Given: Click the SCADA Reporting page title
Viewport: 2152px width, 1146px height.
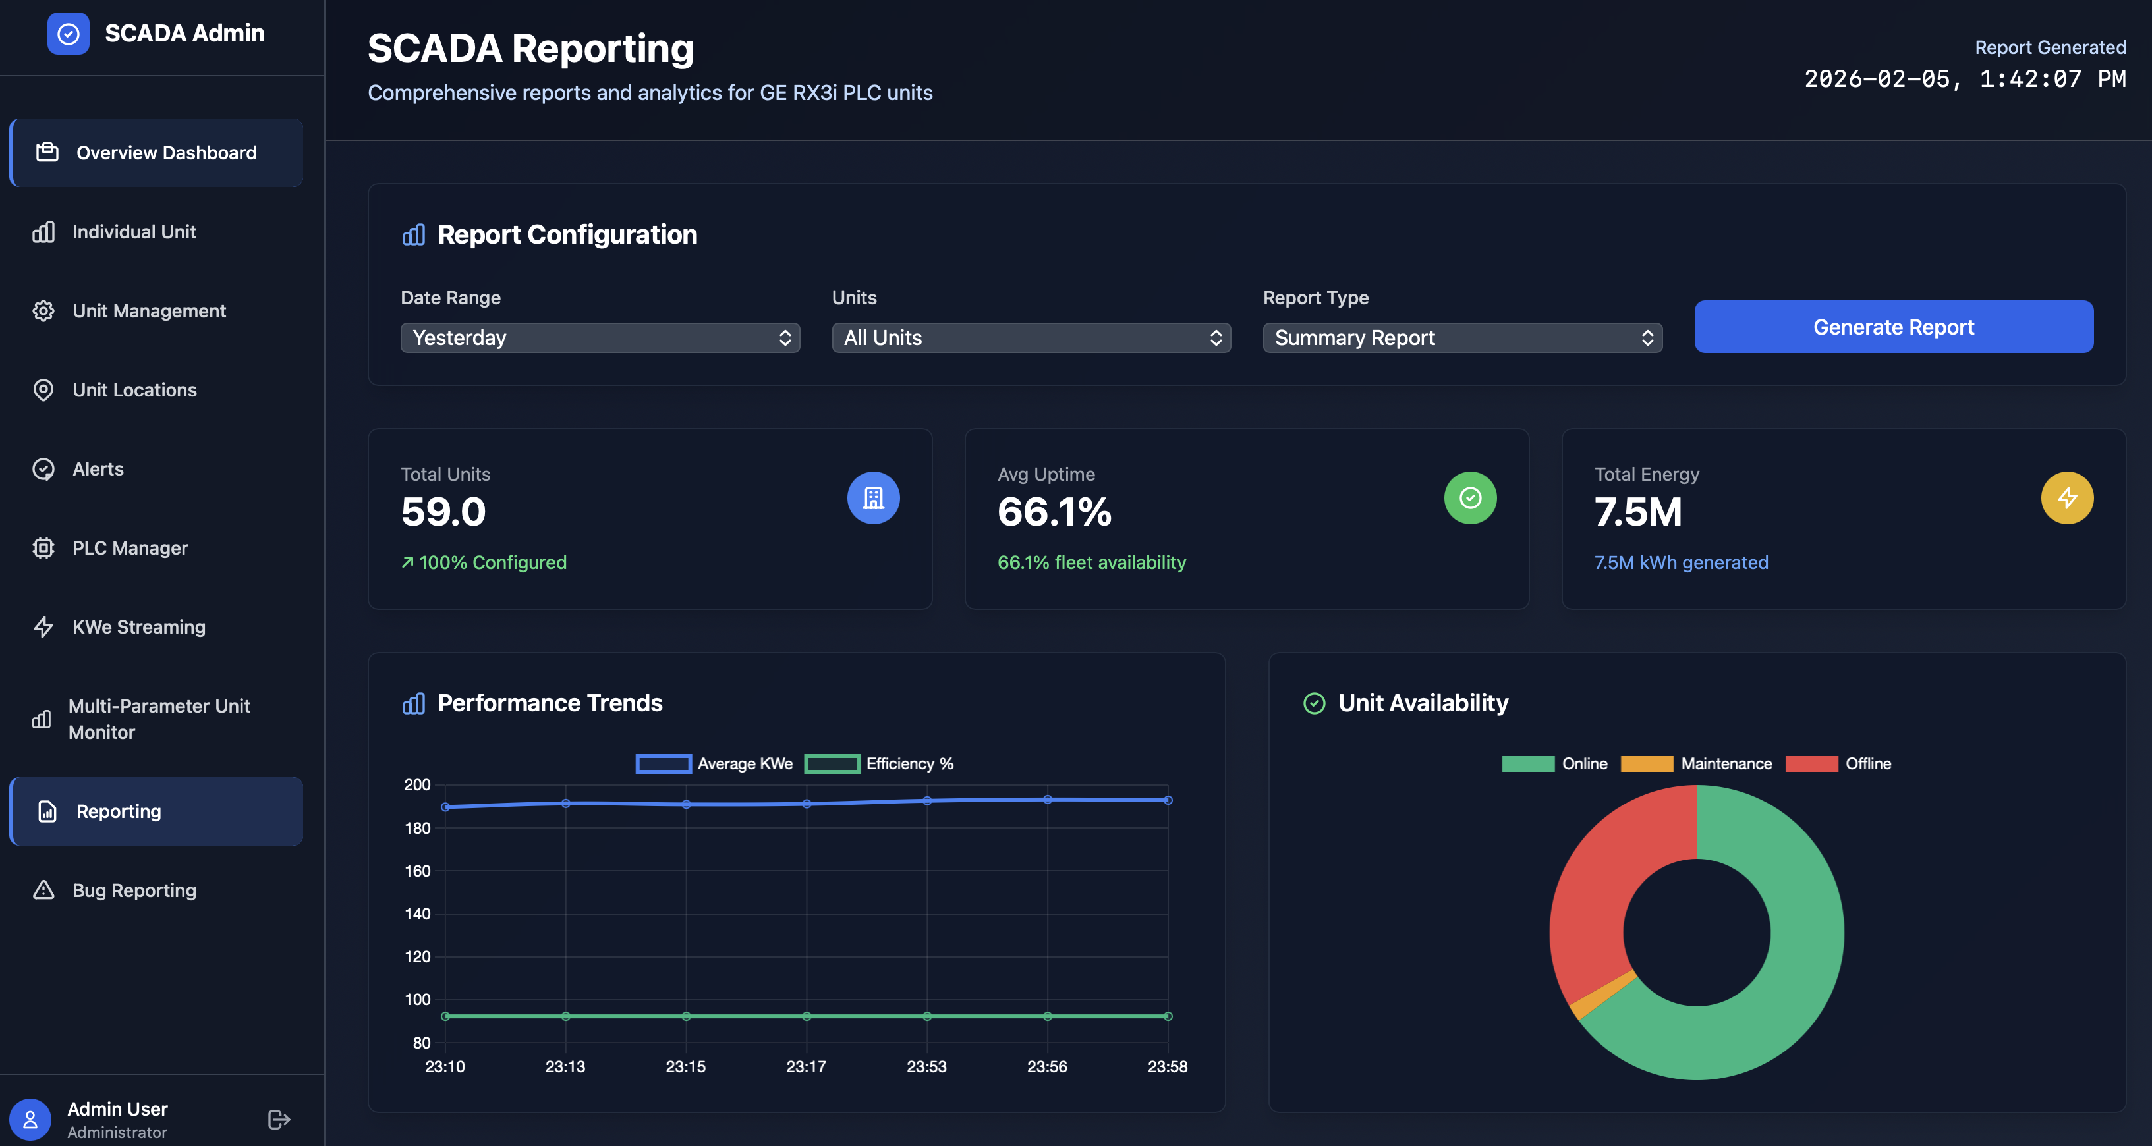Looking at the screenshot, I should coord(530,49).
